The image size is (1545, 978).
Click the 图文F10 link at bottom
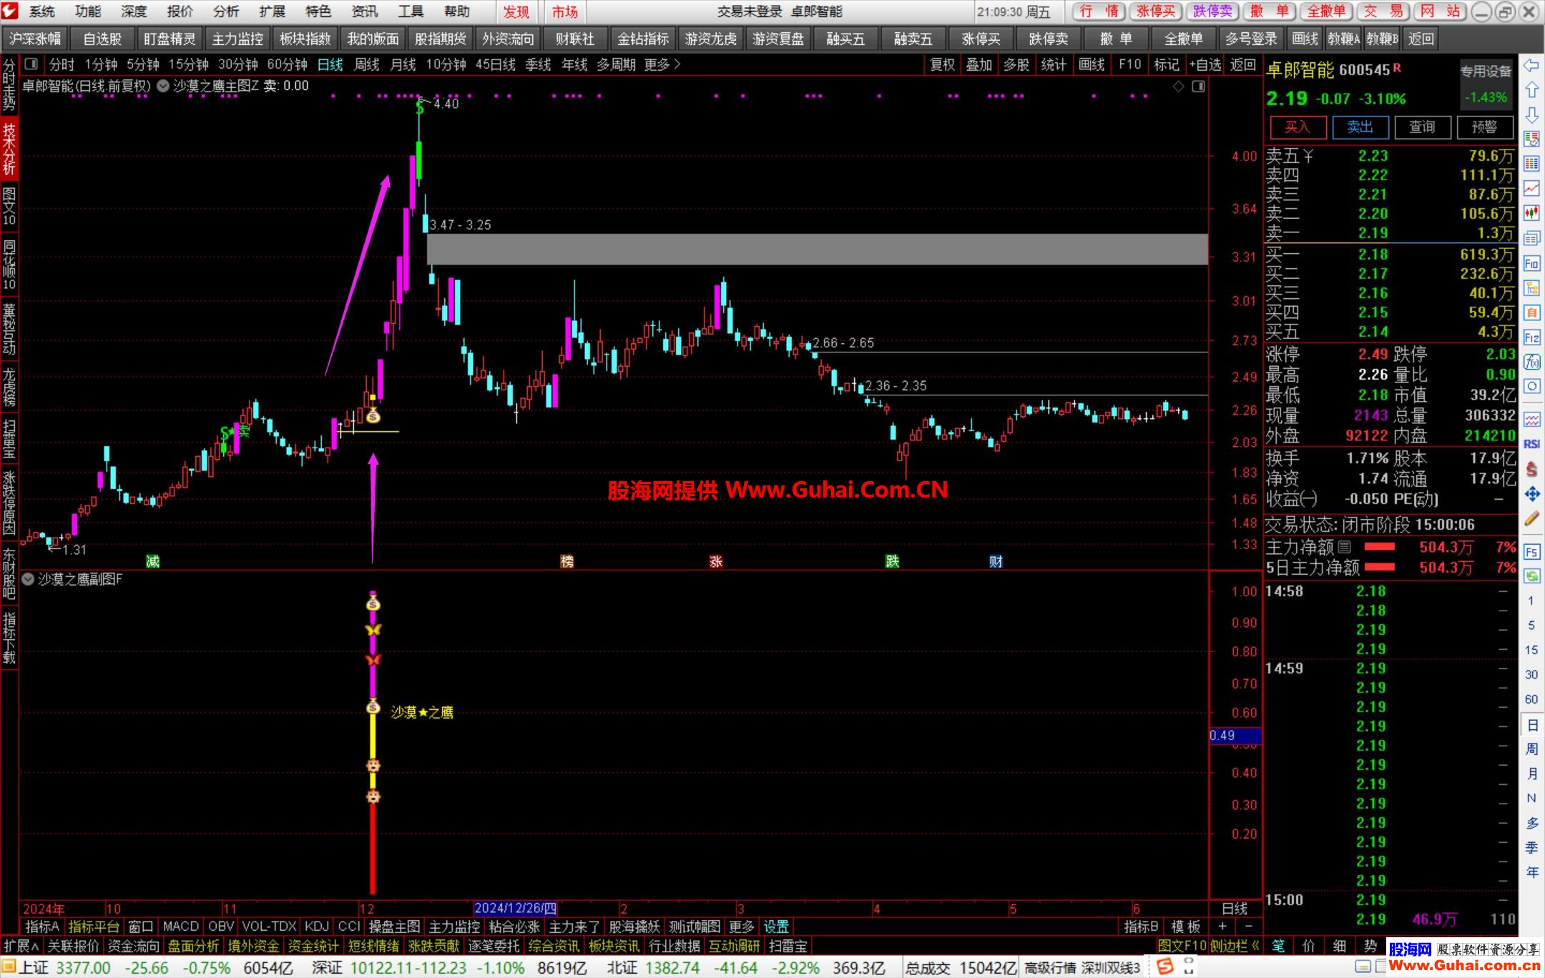1182,946
